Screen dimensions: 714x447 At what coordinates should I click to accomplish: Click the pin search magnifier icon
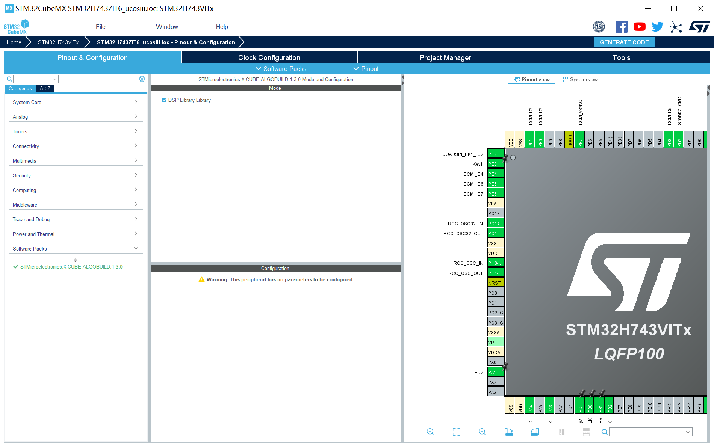click(x=604, y=432)
